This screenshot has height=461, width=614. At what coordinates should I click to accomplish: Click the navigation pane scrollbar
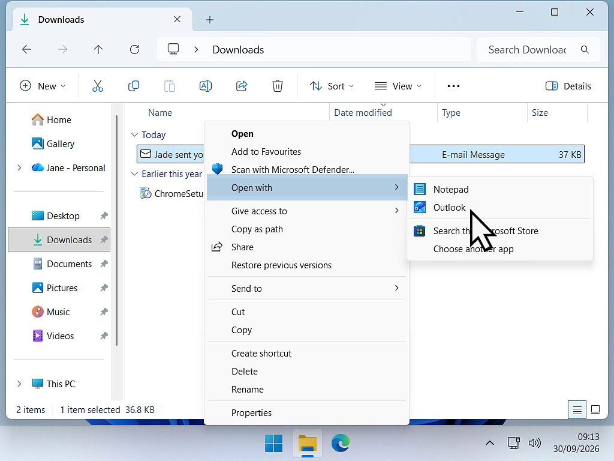point(116,230)
